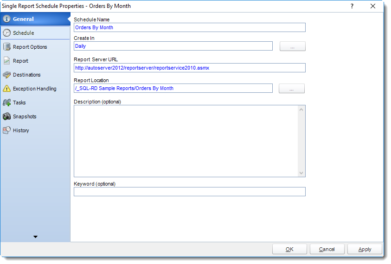The height and width of the screenshot is (264, 391).
Task: Click the Report Location field
Action: [x=173, y=88]
